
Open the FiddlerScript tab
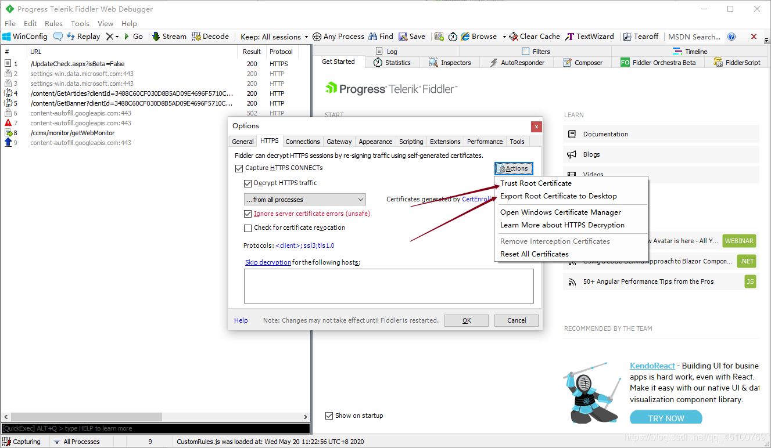coord(737,63)
